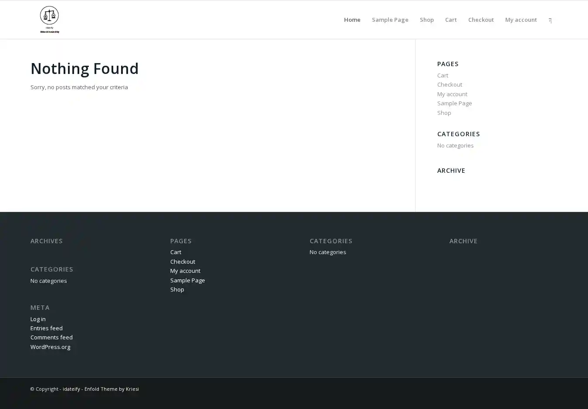Viewport: 588px width, 409px height.
Task: Open Sample Page from top navigation
Action: click(x=390, y=20)
